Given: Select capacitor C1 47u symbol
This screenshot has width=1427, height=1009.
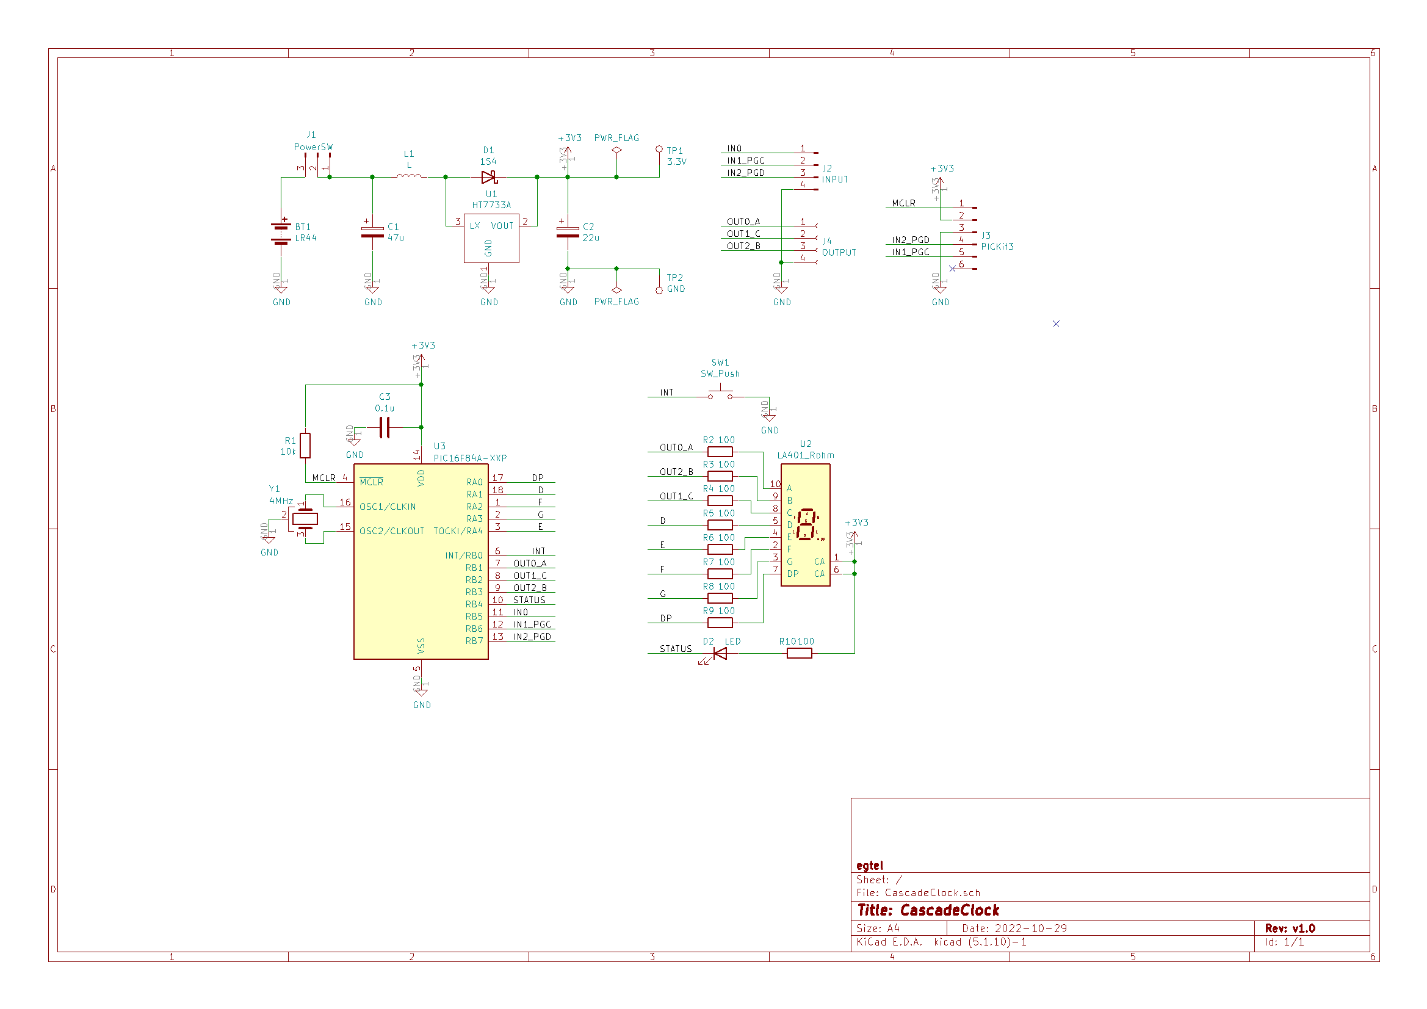Looking at the screenshot, I should (x=372, y=233).
